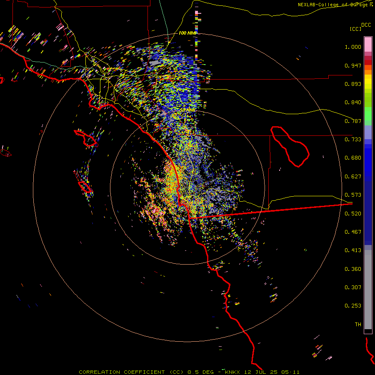The image size is (375, 375).
Task: Pick the lavender band on the color scale
Action: point(368,132)
